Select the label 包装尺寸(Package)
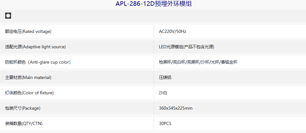306x133 pixels. (23, 108)
